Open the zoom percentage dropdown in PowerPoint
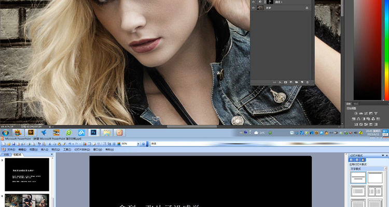This screenshot has height=207, width=389. pos(138,144)
